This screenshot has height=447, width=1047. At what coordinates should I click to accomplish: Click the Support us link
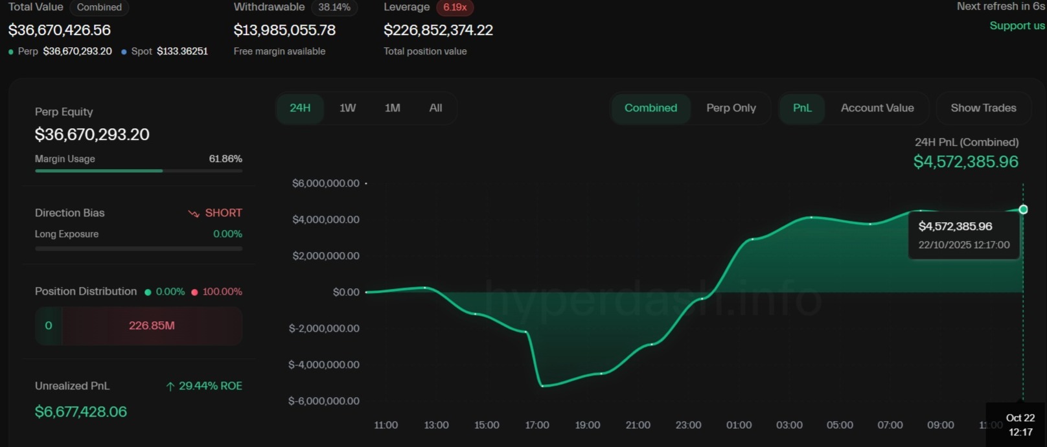(1017, 26)
